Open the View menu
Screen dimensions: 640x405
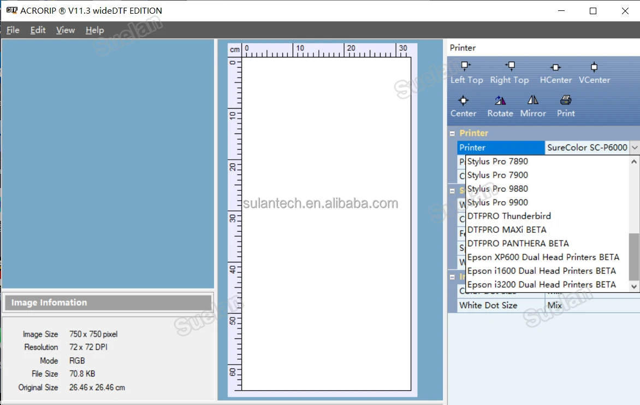(x=66, y=30)
